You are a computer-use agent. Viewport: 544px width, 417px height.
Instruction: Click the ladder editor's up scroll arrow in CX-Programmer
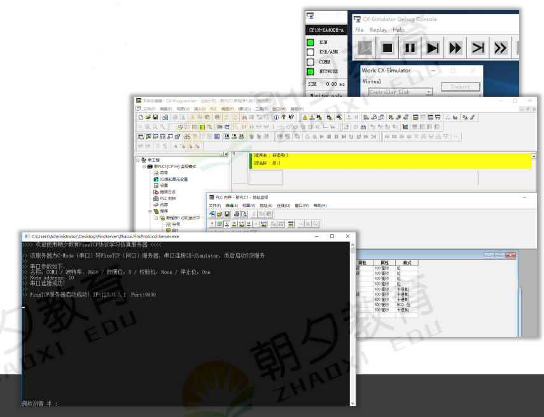pyautogui.click(x=534, y=156)
